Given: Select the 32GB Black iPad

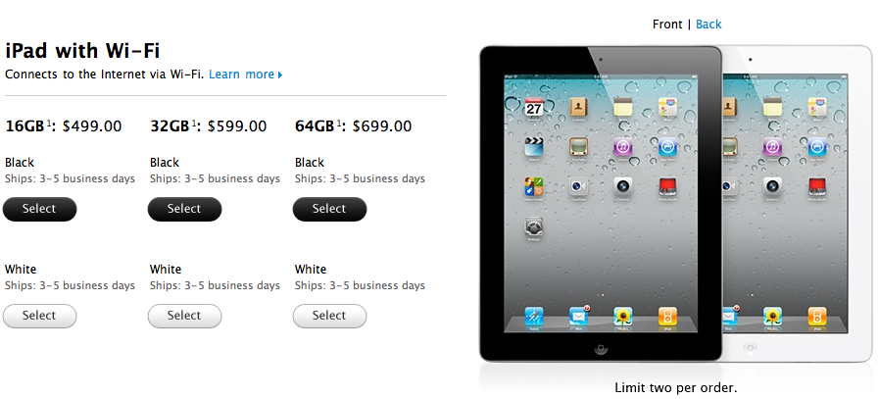Looking at the screenshot, I should point(184,209).
